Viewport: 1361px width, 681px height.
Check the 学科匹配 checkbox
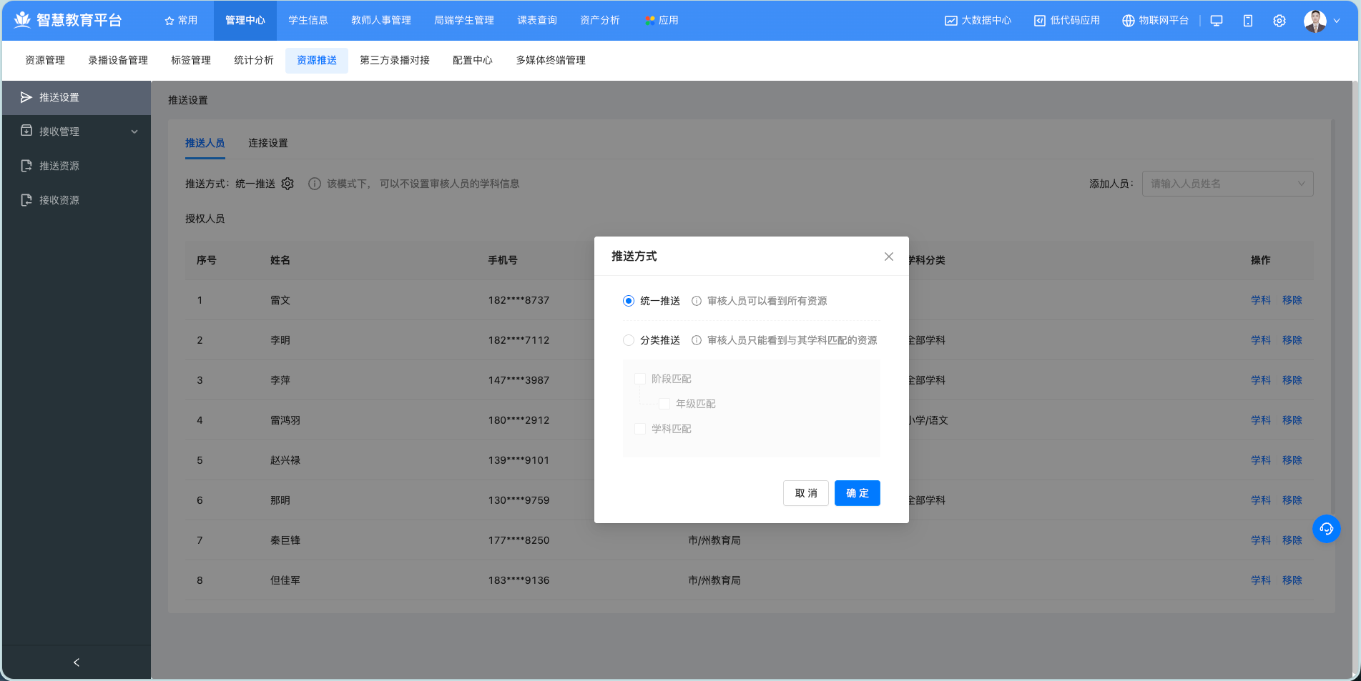[640, 429]
